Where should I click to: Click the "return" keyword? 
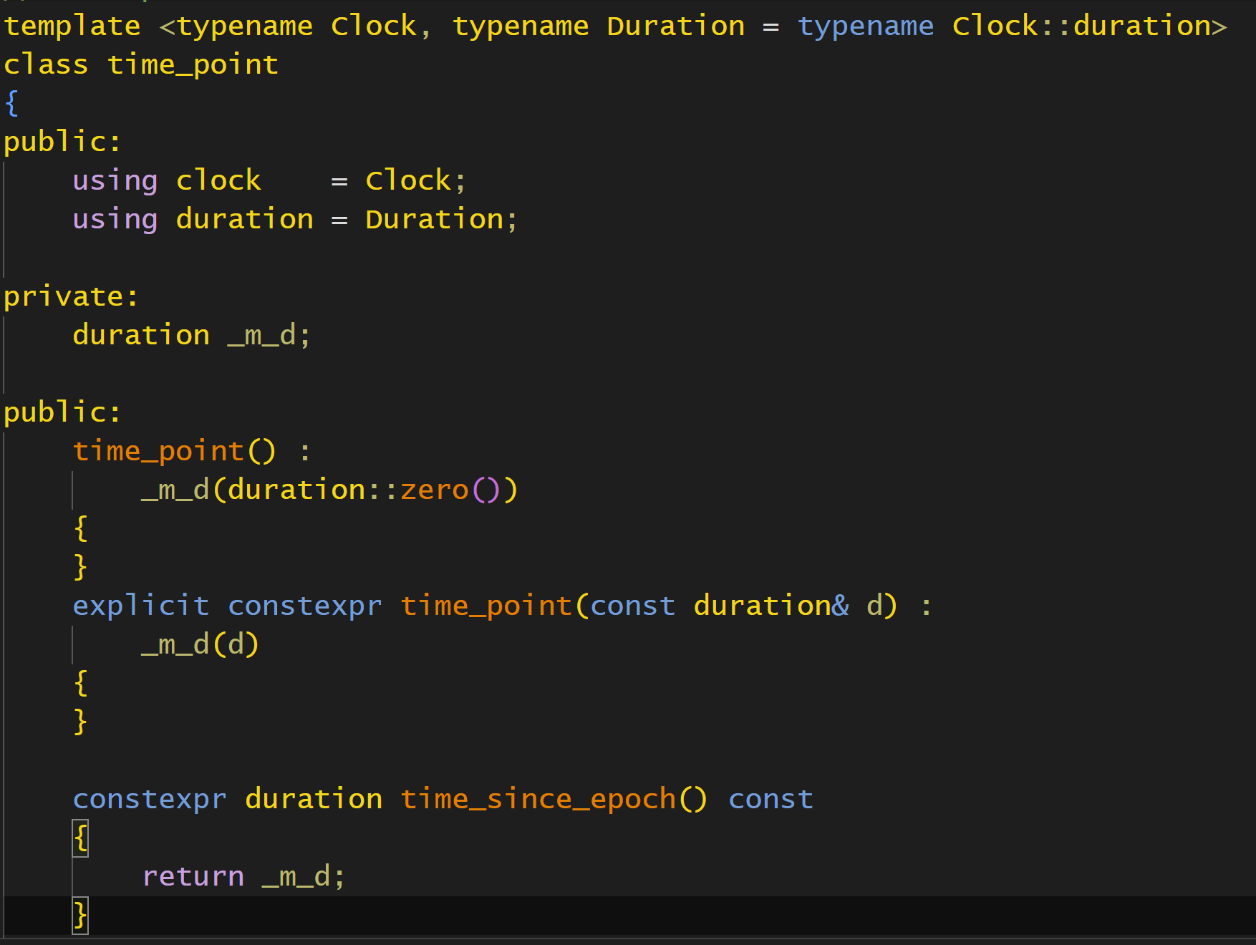click(193, 877)
